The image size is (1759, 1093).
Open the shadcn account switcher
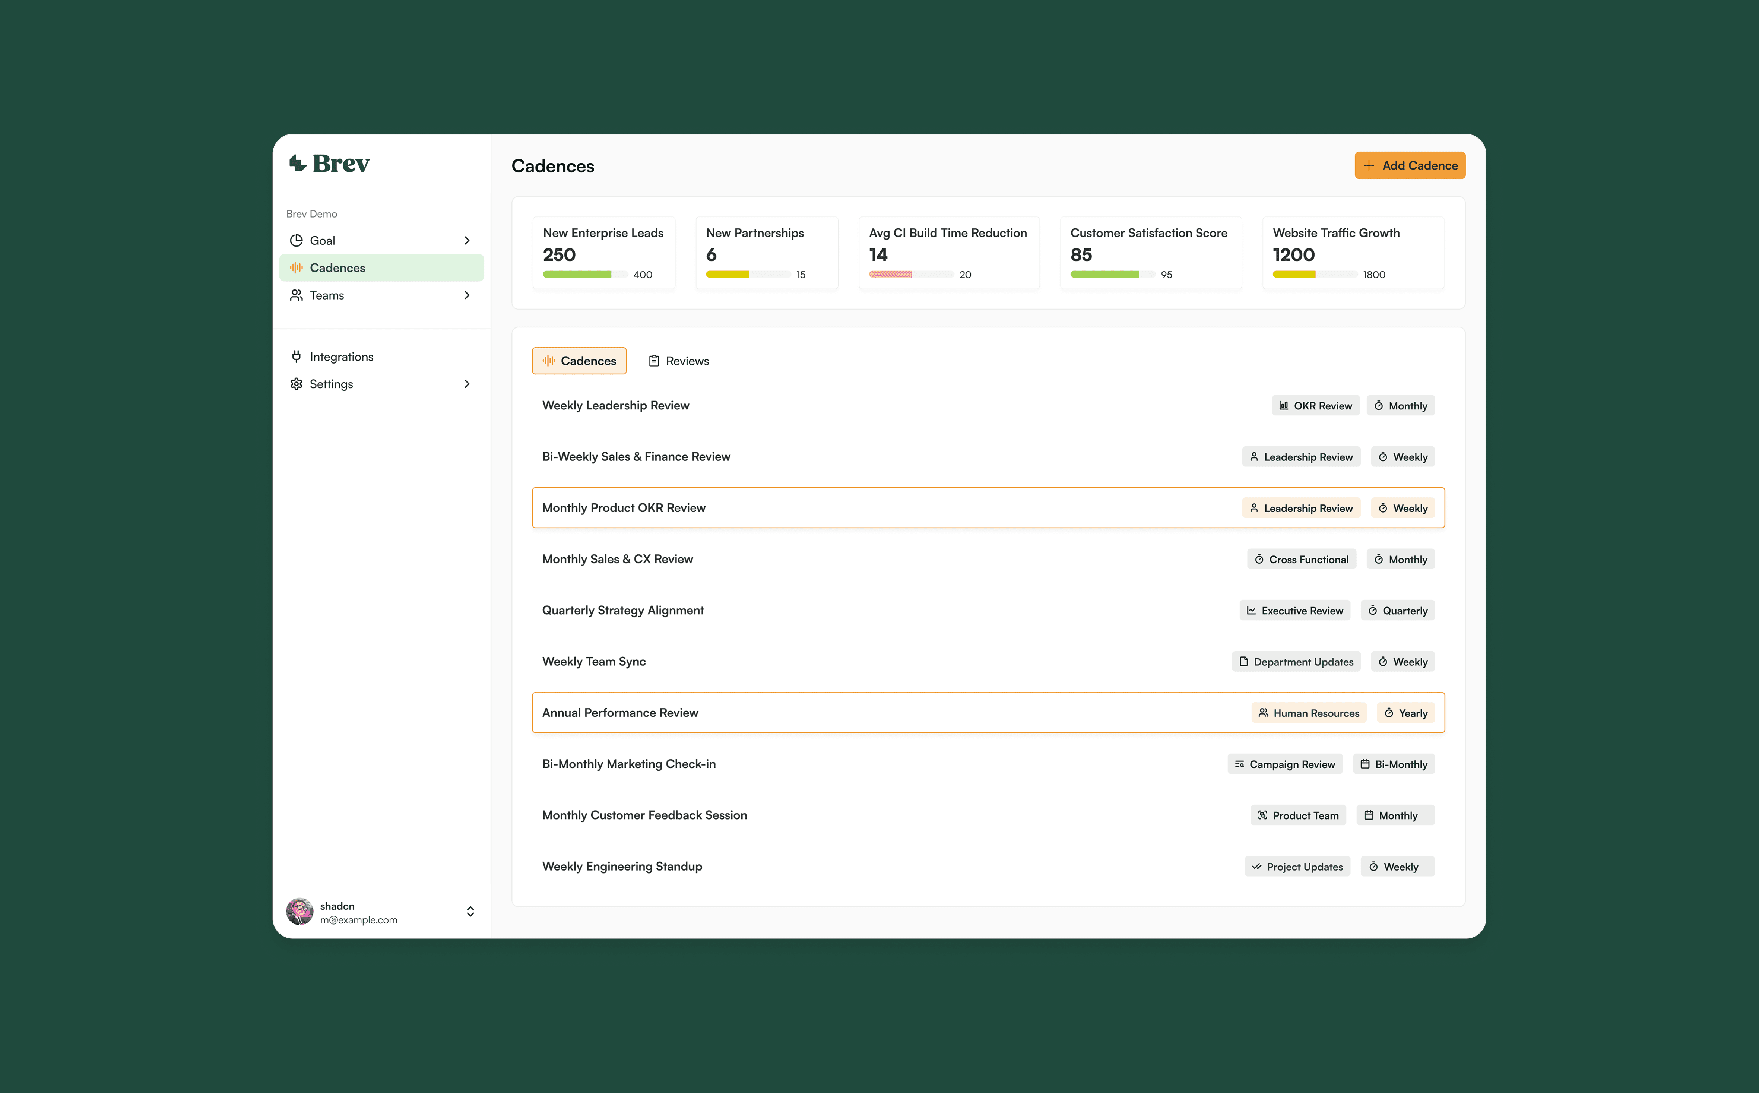tap(470, 912)
